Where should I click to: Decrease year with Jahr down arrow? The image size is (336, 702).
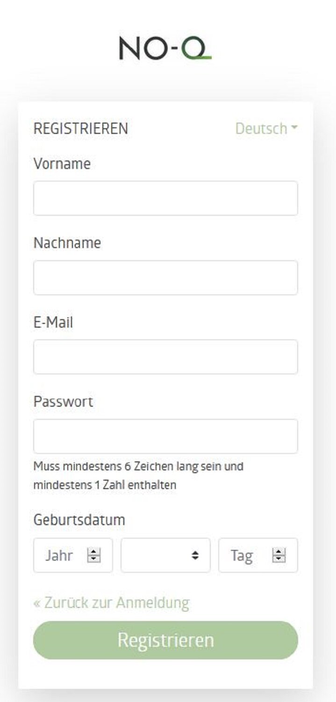click(x=94, y=559)
